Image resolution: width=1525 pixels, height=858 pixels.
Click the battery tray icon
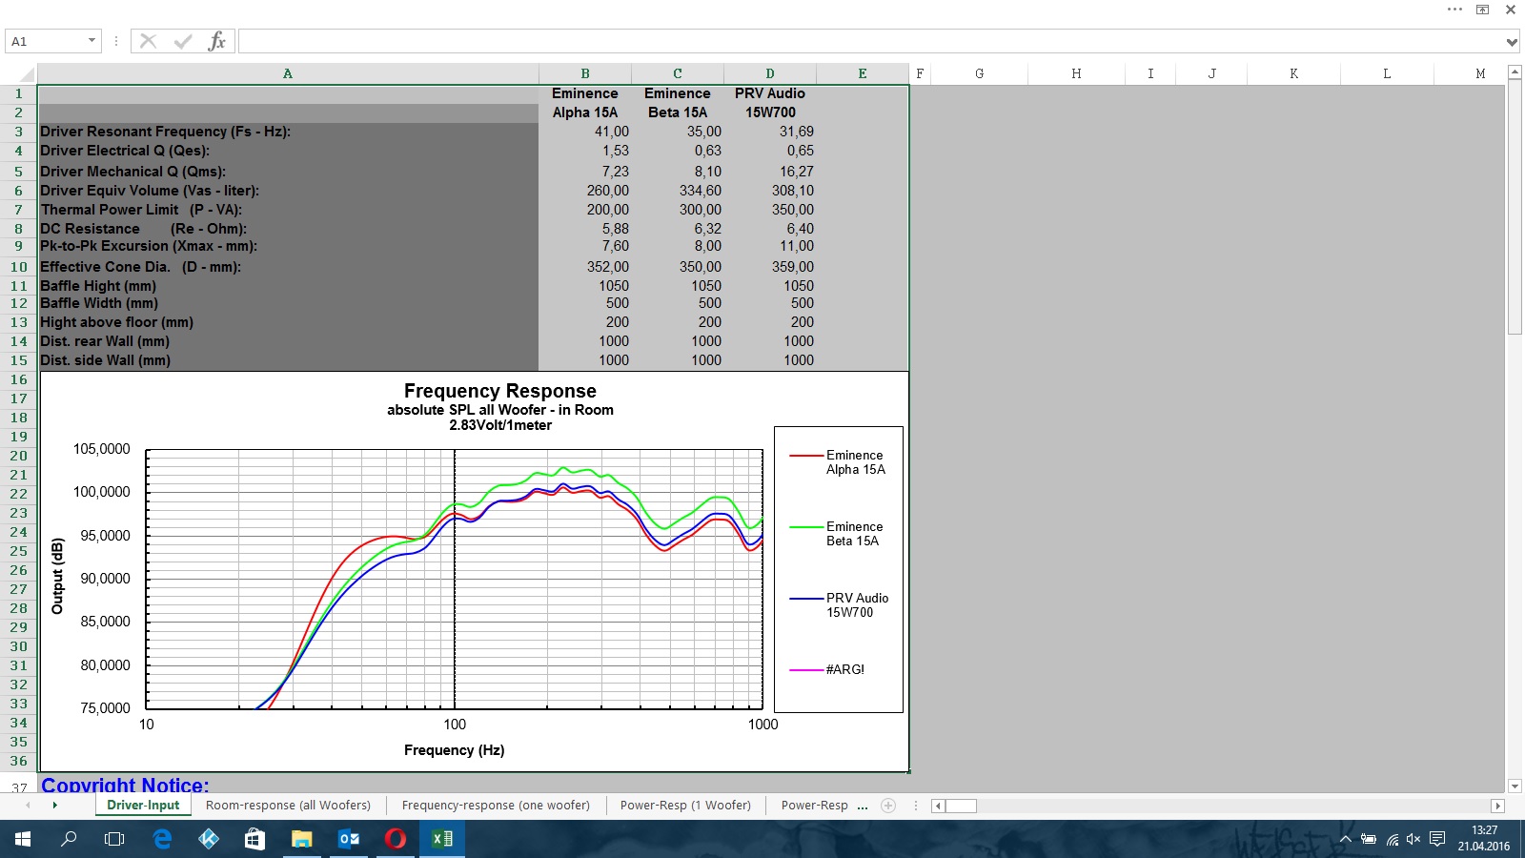pos(1369,840)
